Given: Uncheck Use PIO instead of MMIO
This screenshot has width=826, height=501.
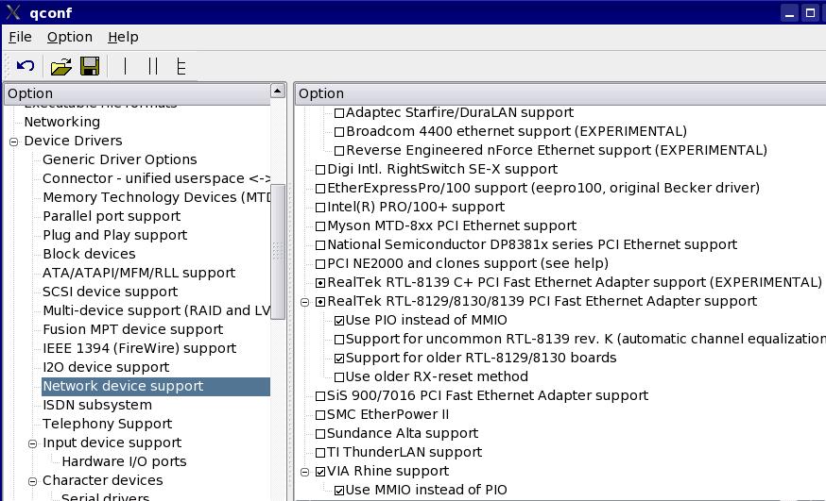Looking at the screenshot, I should [x=339, y=321].
